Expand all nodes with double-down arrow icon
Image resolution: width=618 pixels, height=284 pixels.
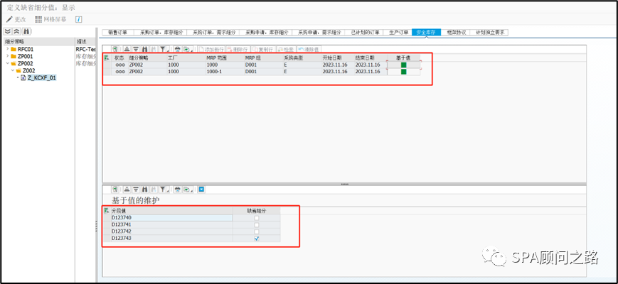point(8,31)
